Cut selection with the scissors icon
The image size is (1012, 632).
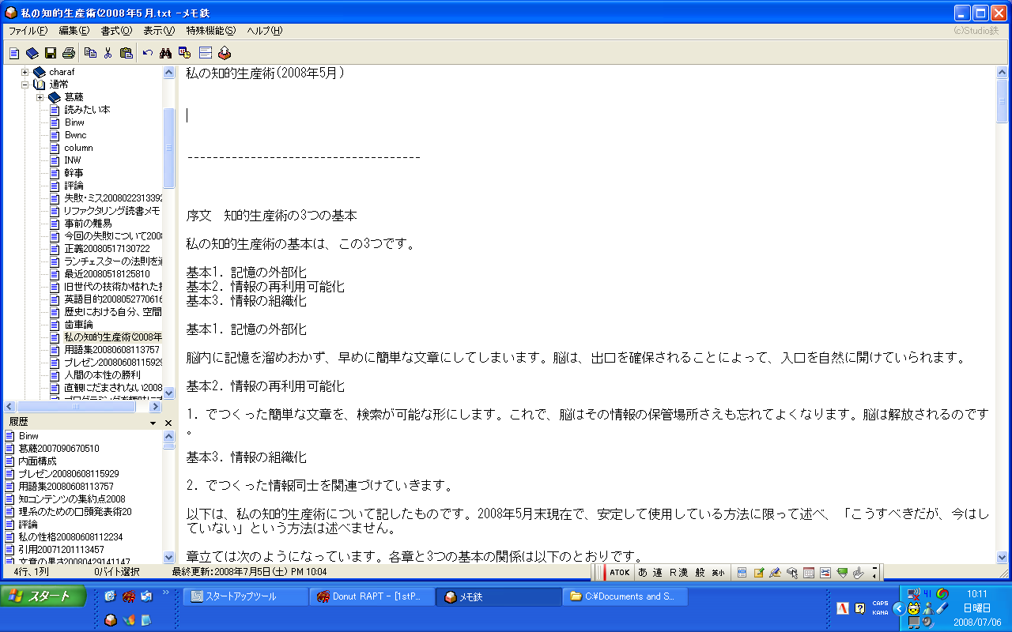[108, 53]
